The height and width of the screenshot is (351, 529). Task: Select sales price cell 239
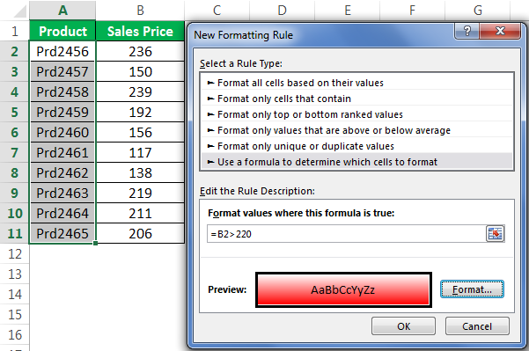[x=140, y=91]
